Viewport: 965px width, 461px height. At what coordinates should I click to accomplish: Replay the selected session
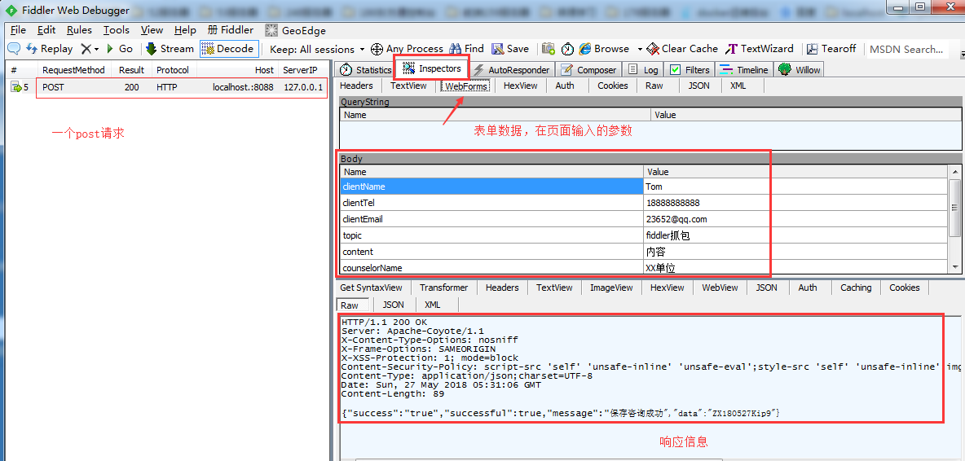click(50, 49)
